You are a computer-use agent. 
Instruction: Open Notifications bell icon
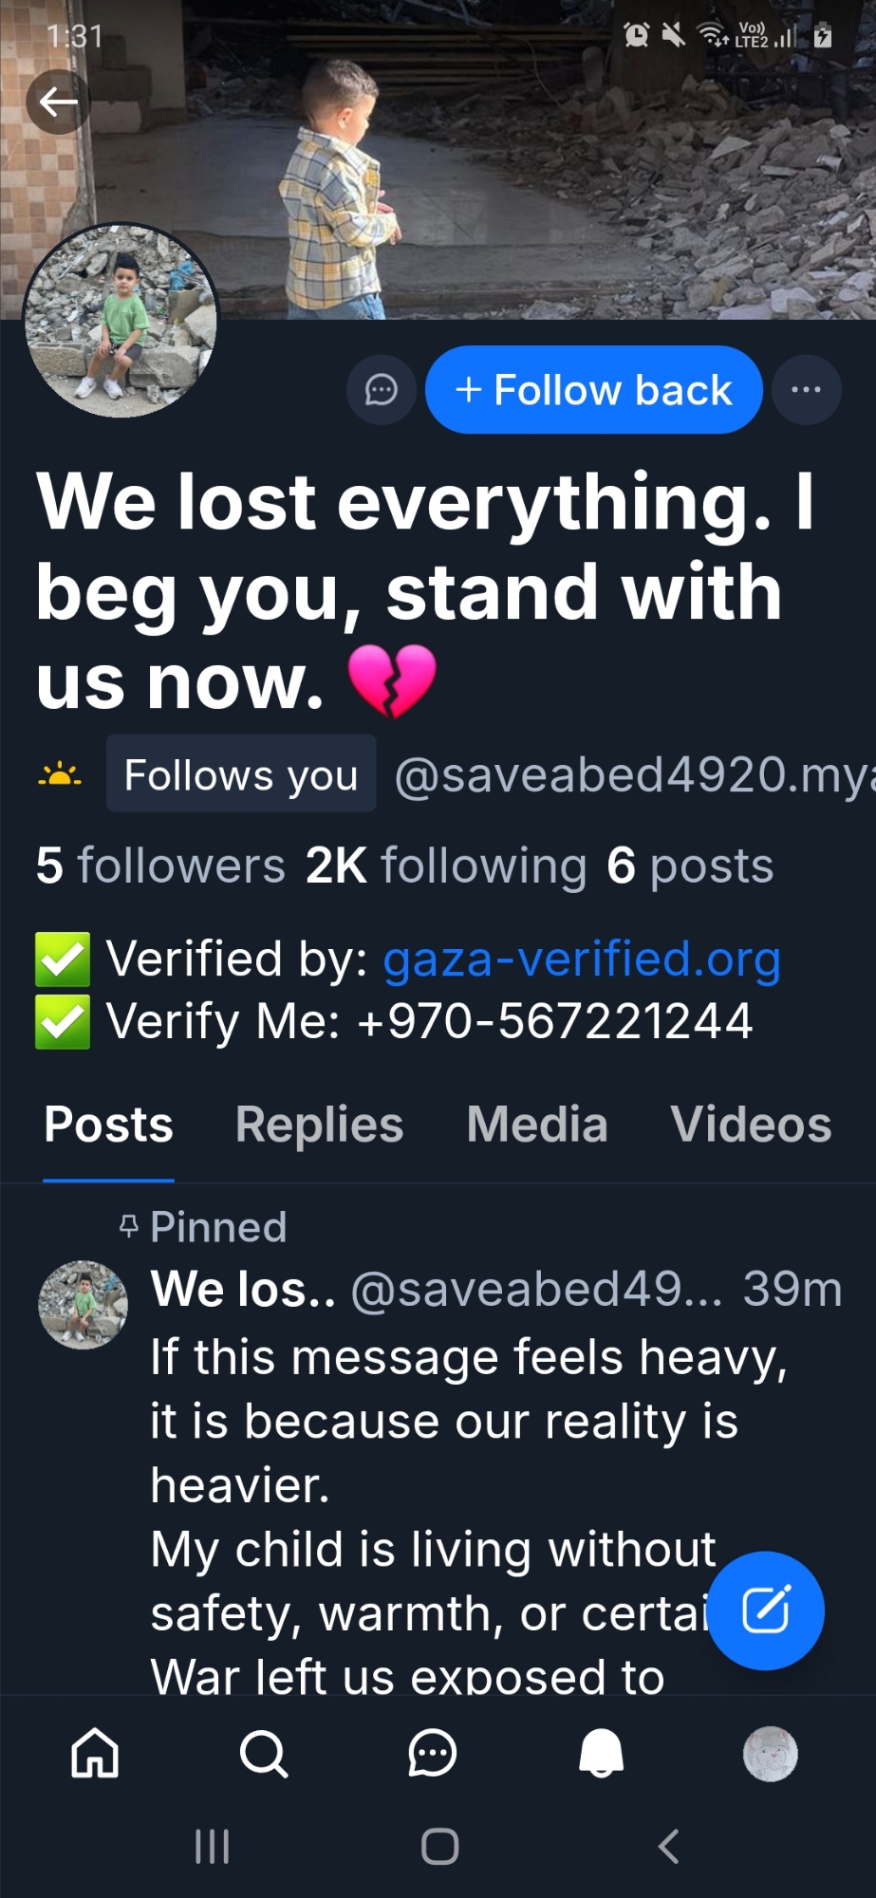[602, 1752]
